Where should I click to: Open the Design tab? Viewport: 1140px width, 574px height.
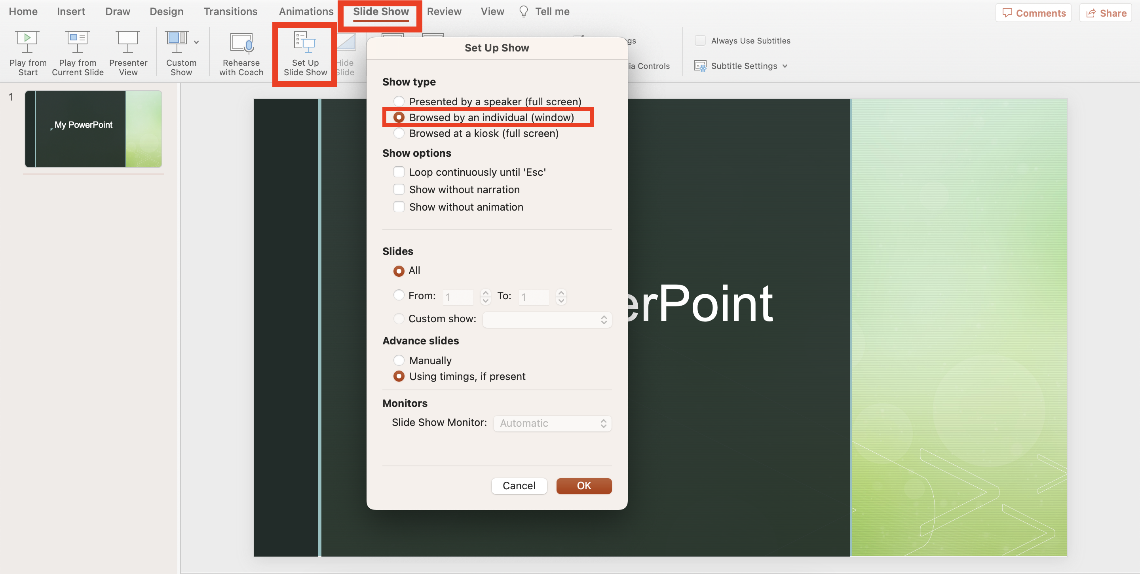tap(166, 11)
